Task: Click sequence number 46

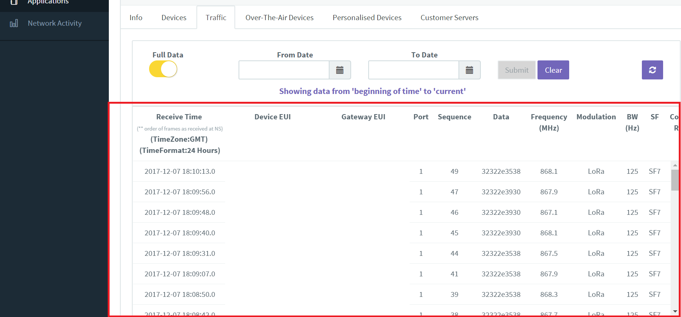Action: [x=454, y=213]
